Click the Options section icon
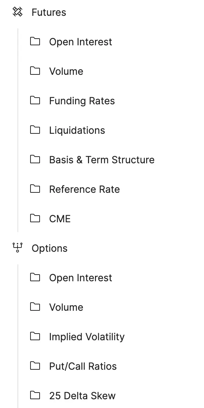The image size is (204, 408). pos(18,248)
